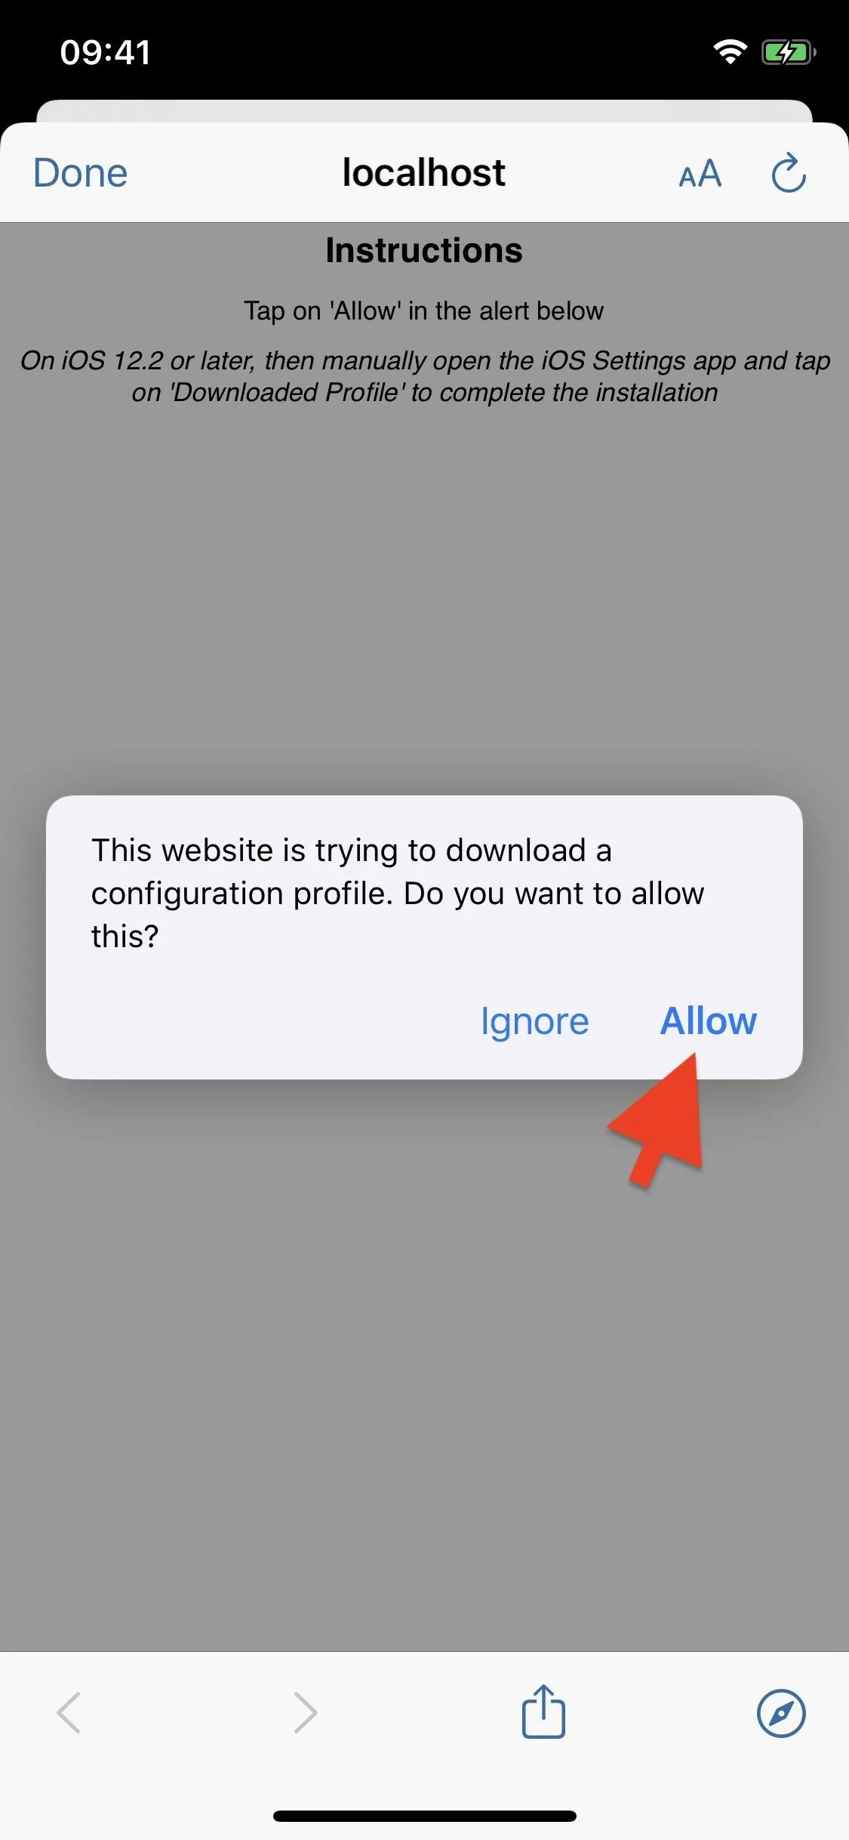Tap the alert message about configuration profile
Image resolution: width=849 pixels, height=1840 pixels.
click(x=398, y=893)
